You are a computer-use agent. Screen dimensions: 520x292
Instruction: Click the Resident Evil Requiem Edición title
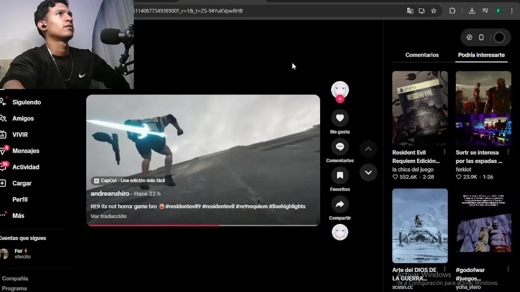click(416, 157)
